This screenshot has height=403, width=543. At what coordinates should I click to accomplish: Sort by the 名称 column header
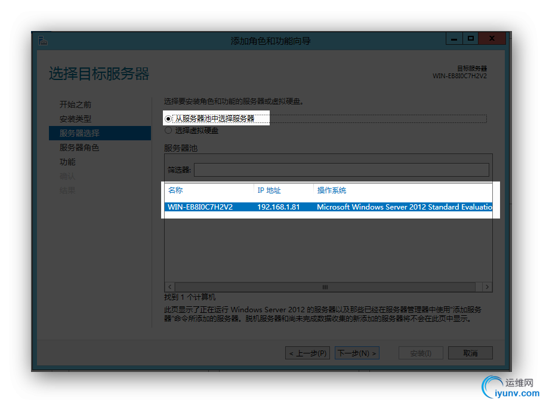[175, 190]
